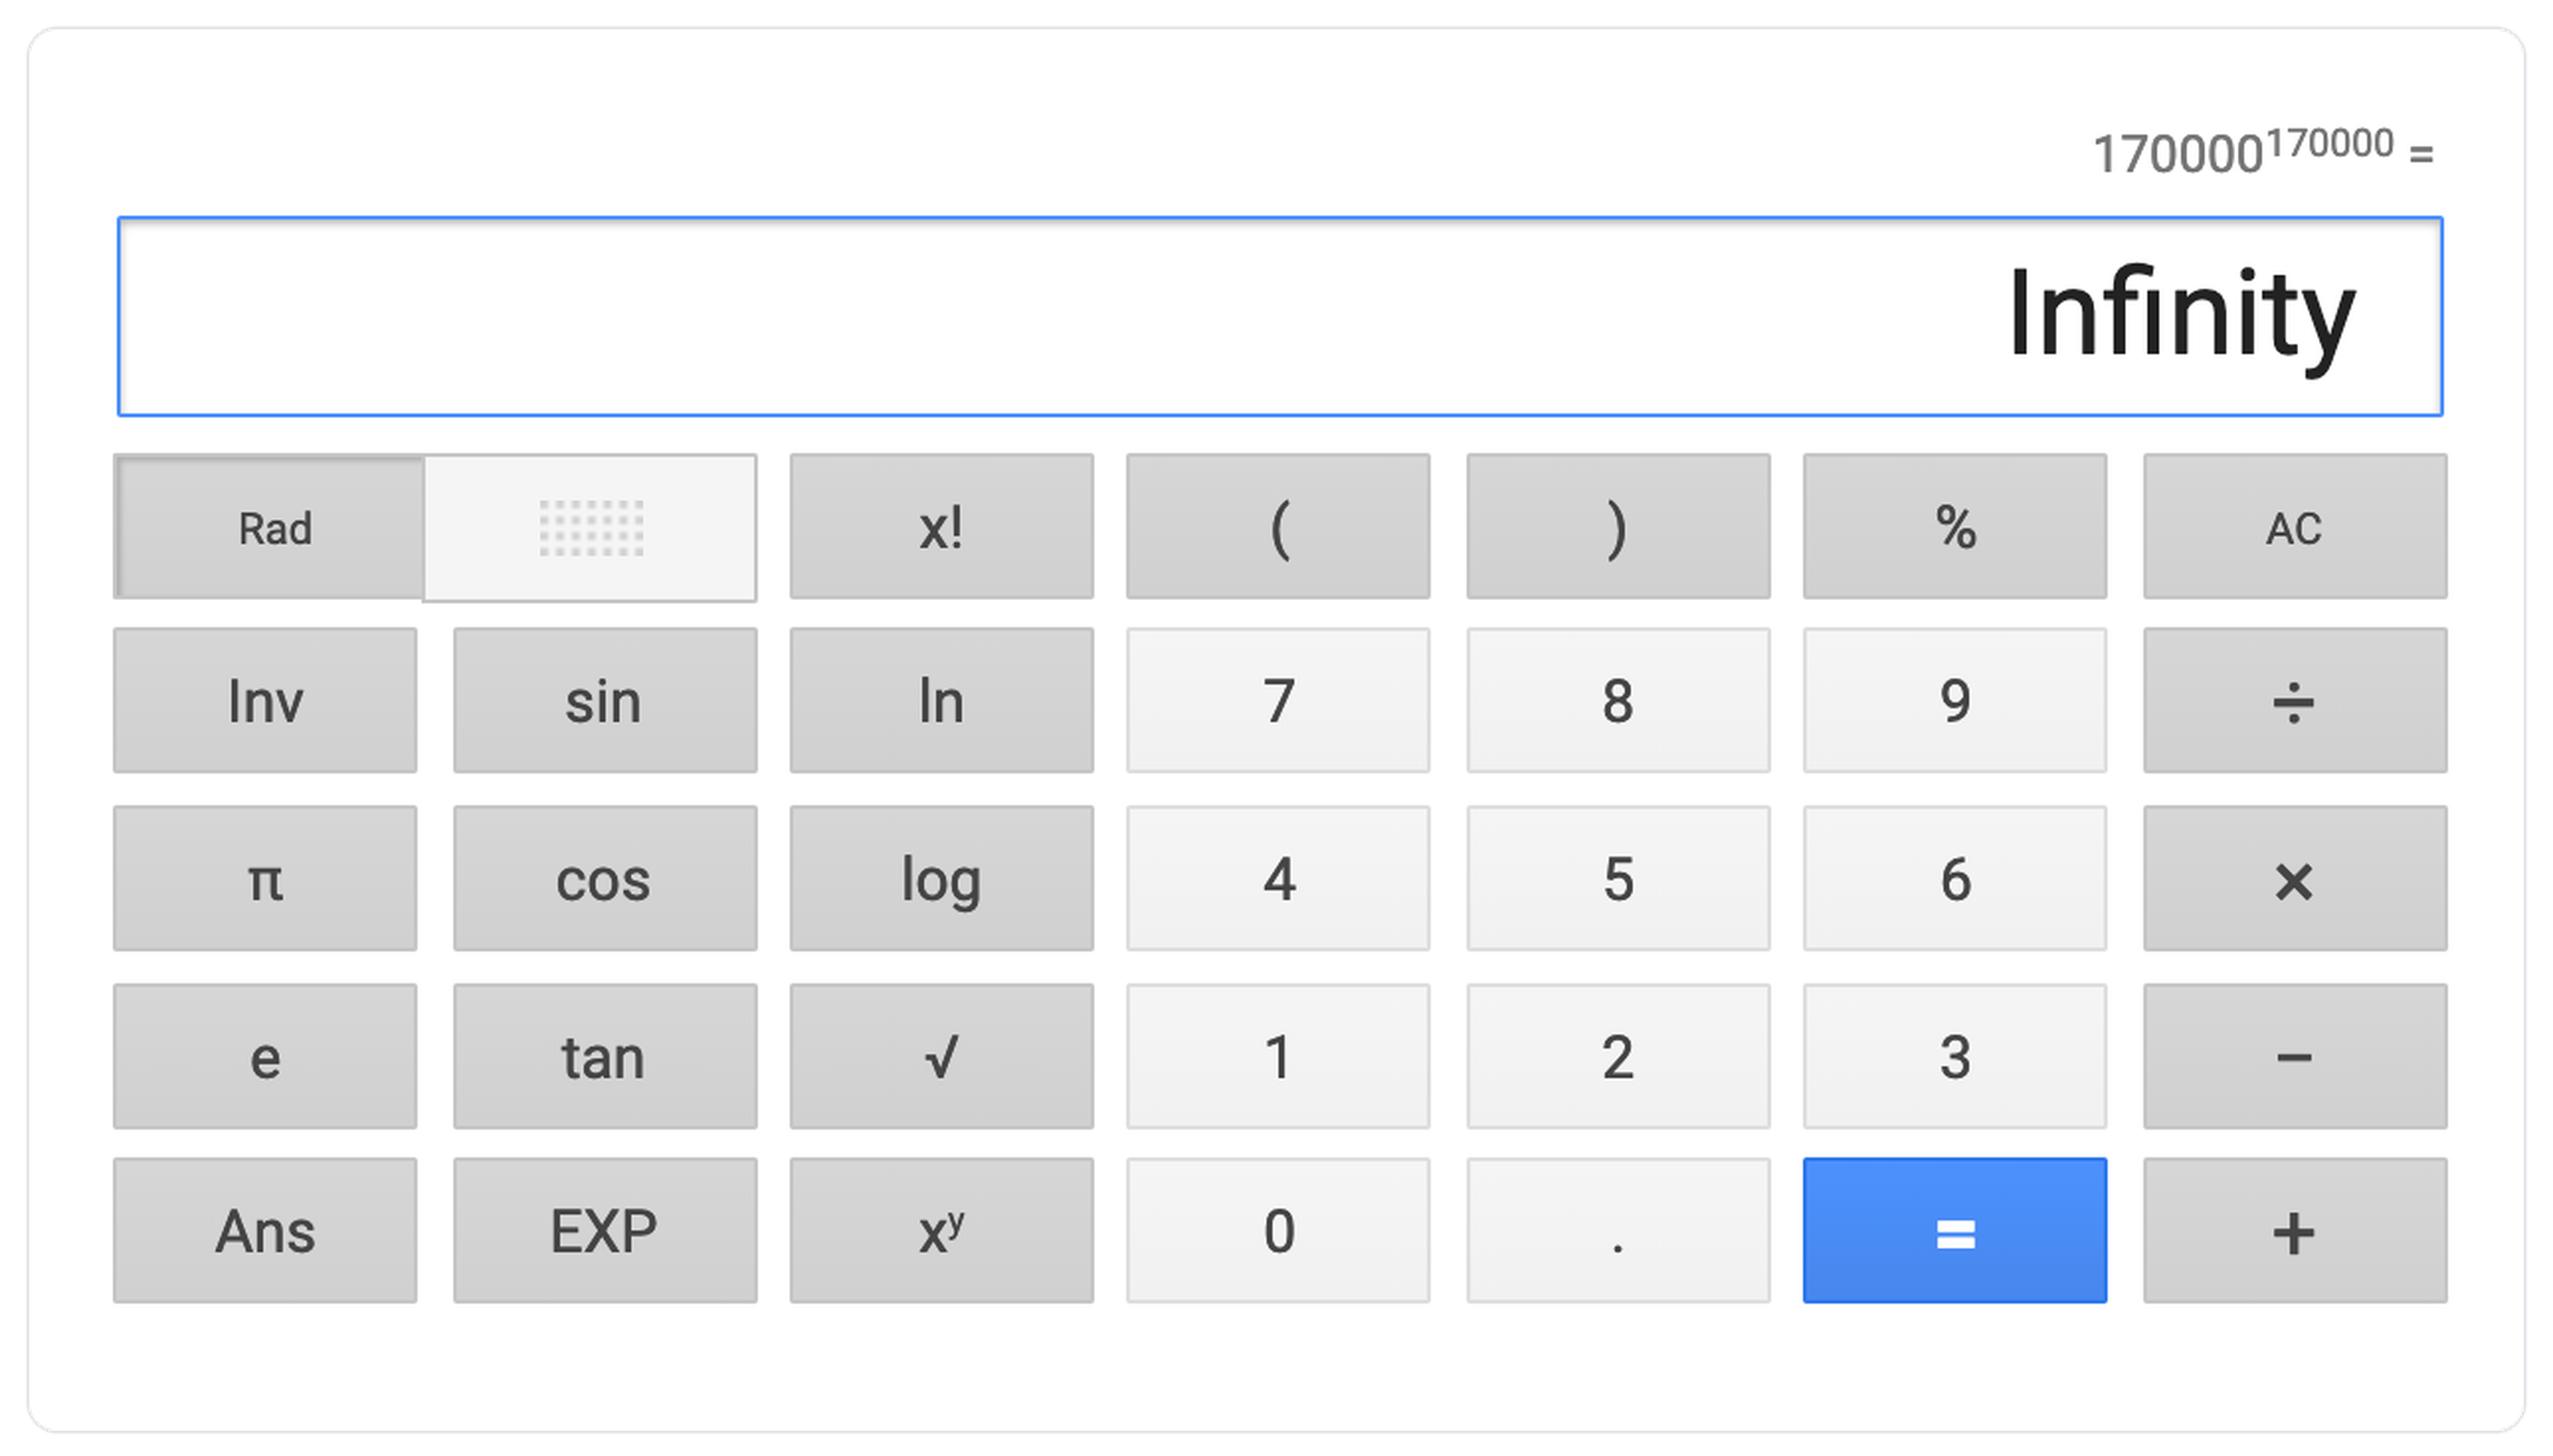Insert the pi constant
Screen dimensions: 2553x1456
[x=265, y=879]
